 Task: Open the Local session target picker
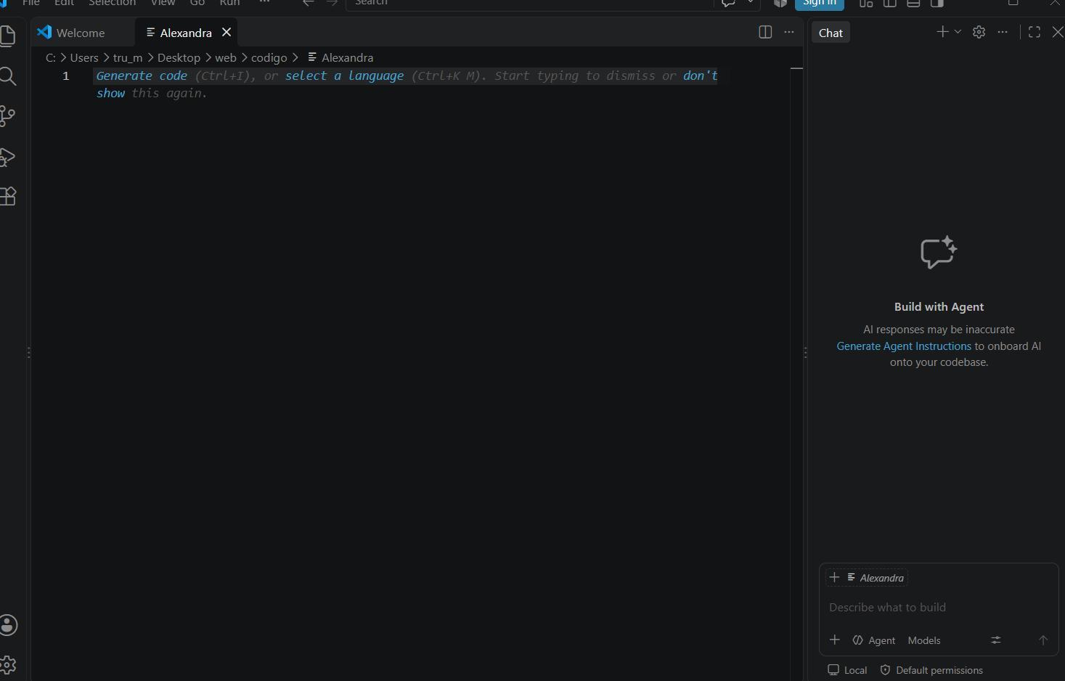(x=847, y=670)
